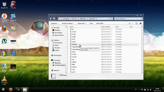Viewport: 164px width, 92px height.
Task: Open Spyware Doctor desktop shortcut
Action: click(4, 68)
